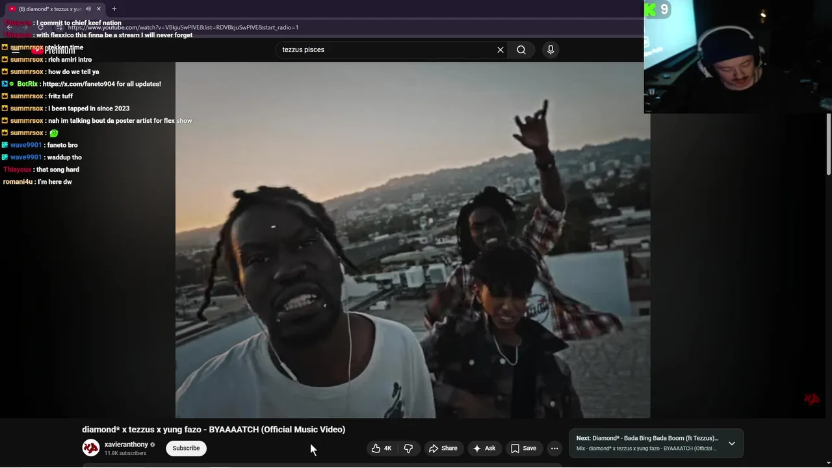Share the BYAAAATCH video
This screenshot has height=468, width=832.
443,448
